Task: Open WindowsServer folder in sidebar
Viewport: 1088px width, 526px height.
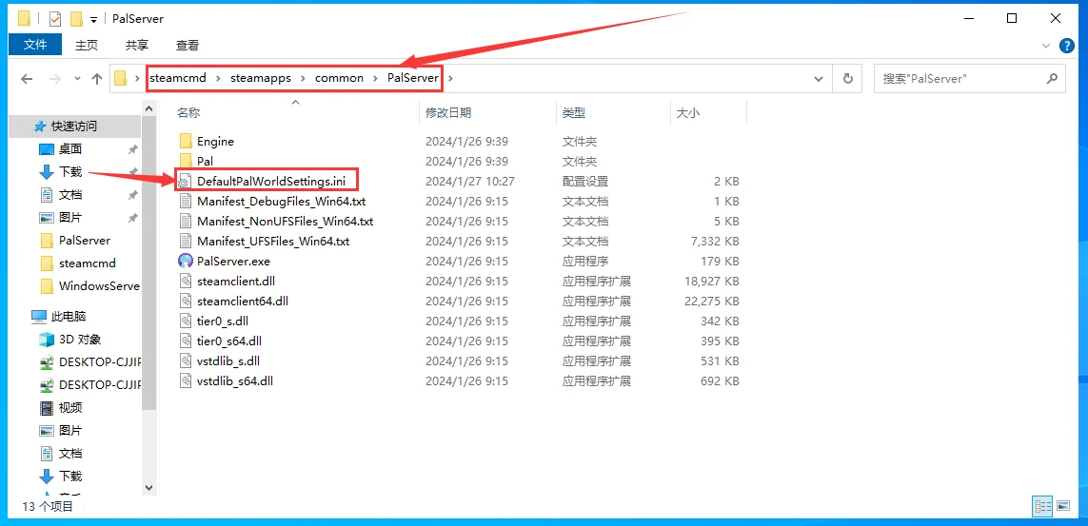Action: point(99,286)
